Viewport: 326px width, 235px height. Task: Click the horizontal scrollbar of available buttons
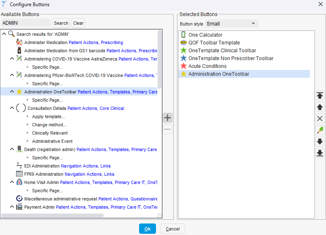[52, 215]
